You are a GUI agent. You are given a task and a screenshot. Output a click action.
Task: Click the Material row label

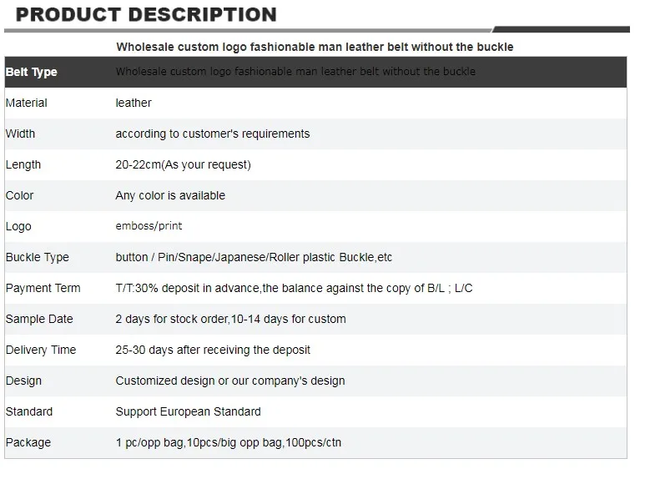pyautogui.click(x=26, y=103)
